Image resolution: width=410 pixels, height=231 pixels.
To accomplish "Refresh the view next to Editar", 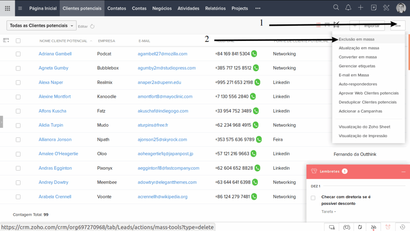I will pyautogui.click(x=92, y=26).
